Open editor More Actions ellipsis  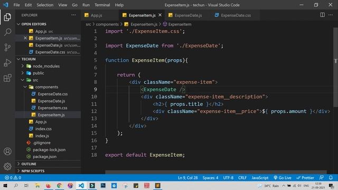[331, 15]
